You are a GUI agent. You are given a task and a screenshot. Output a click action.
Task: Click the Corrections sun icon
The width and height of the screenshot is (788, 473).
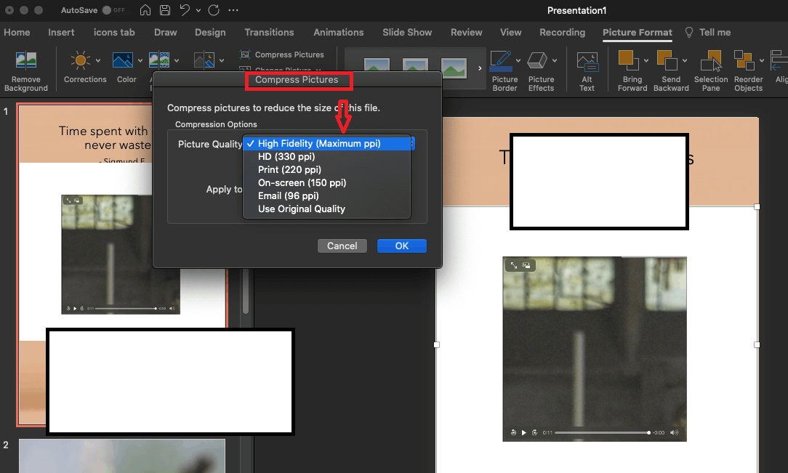[x=80, y=60]
